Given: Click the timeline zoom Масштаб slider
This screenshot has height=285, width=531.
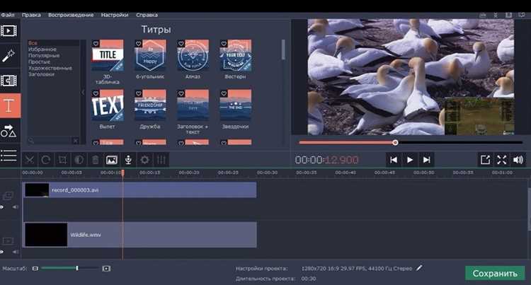Looking at the screenshot, I should [x=70, y=268].
